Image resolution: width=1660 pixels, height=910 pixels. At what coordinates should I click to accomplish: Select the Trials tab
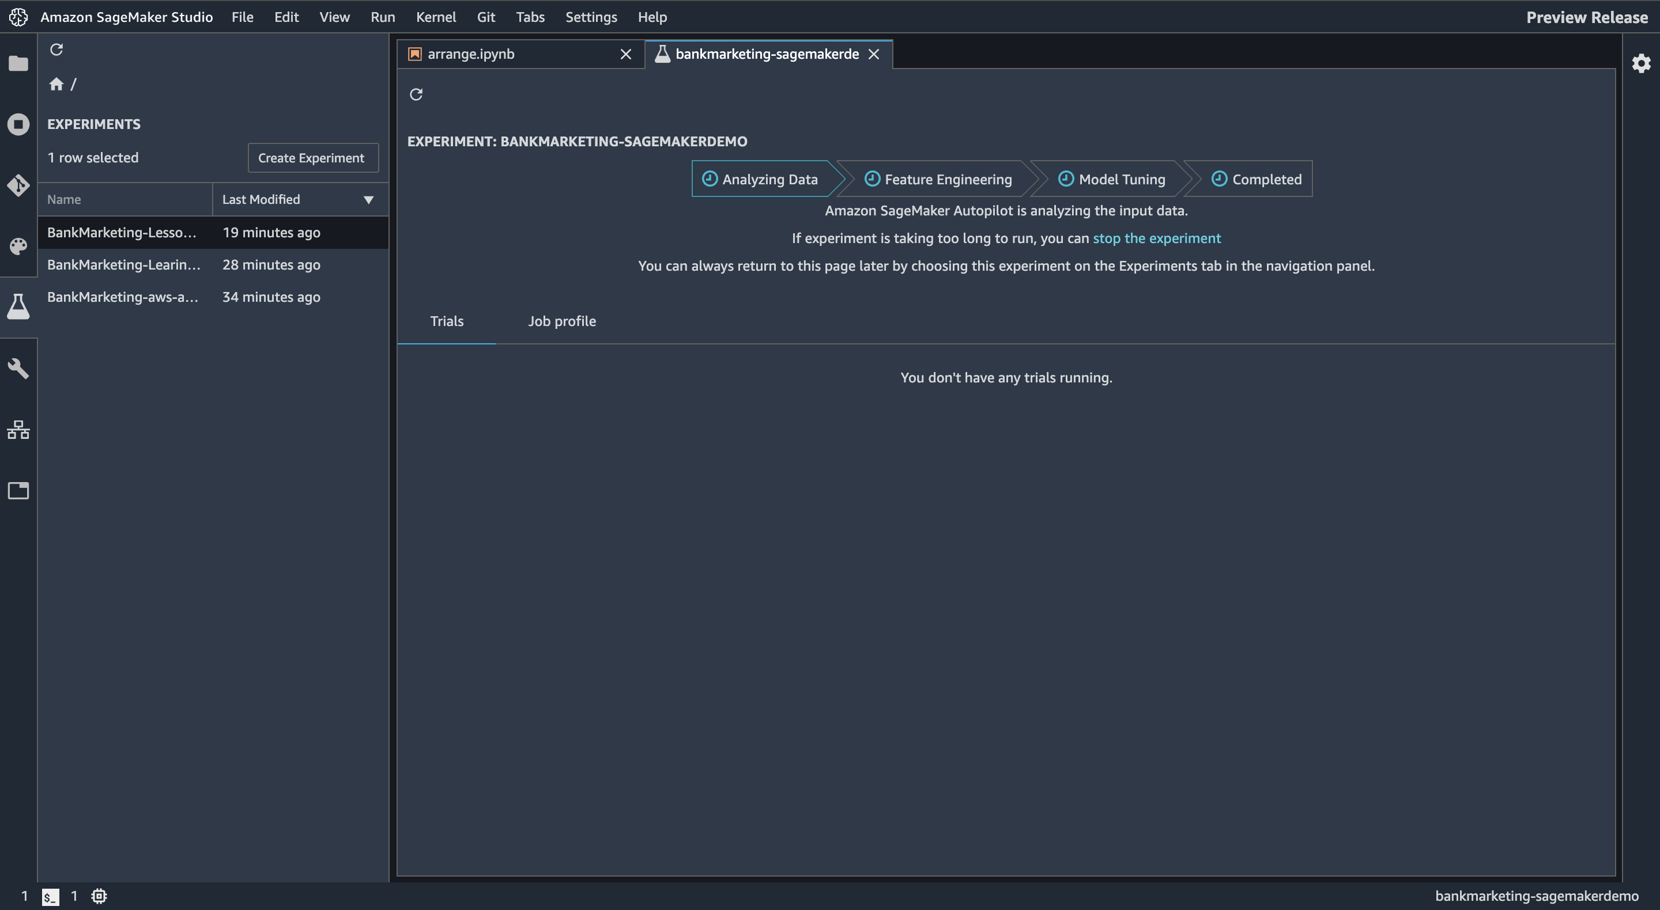pyautogui.click(x=447, y=321)
